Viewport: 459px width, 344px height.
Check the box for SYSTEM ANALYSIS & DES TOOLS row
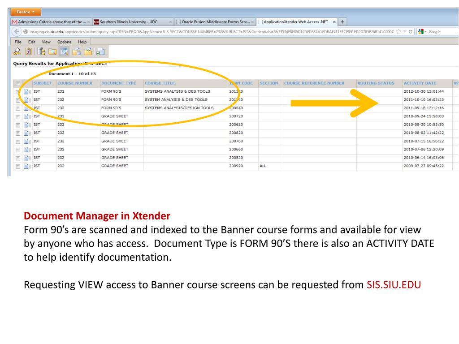18,100
